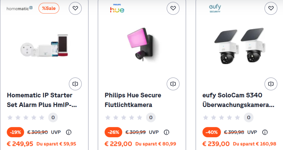Click UVP info icon for eufy SoloCam
The width and height of the screenshot is (283, 150).
265,132
